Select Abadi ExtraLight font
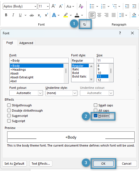The height and width of the screenshot is (171, 139). coord(37,77)
